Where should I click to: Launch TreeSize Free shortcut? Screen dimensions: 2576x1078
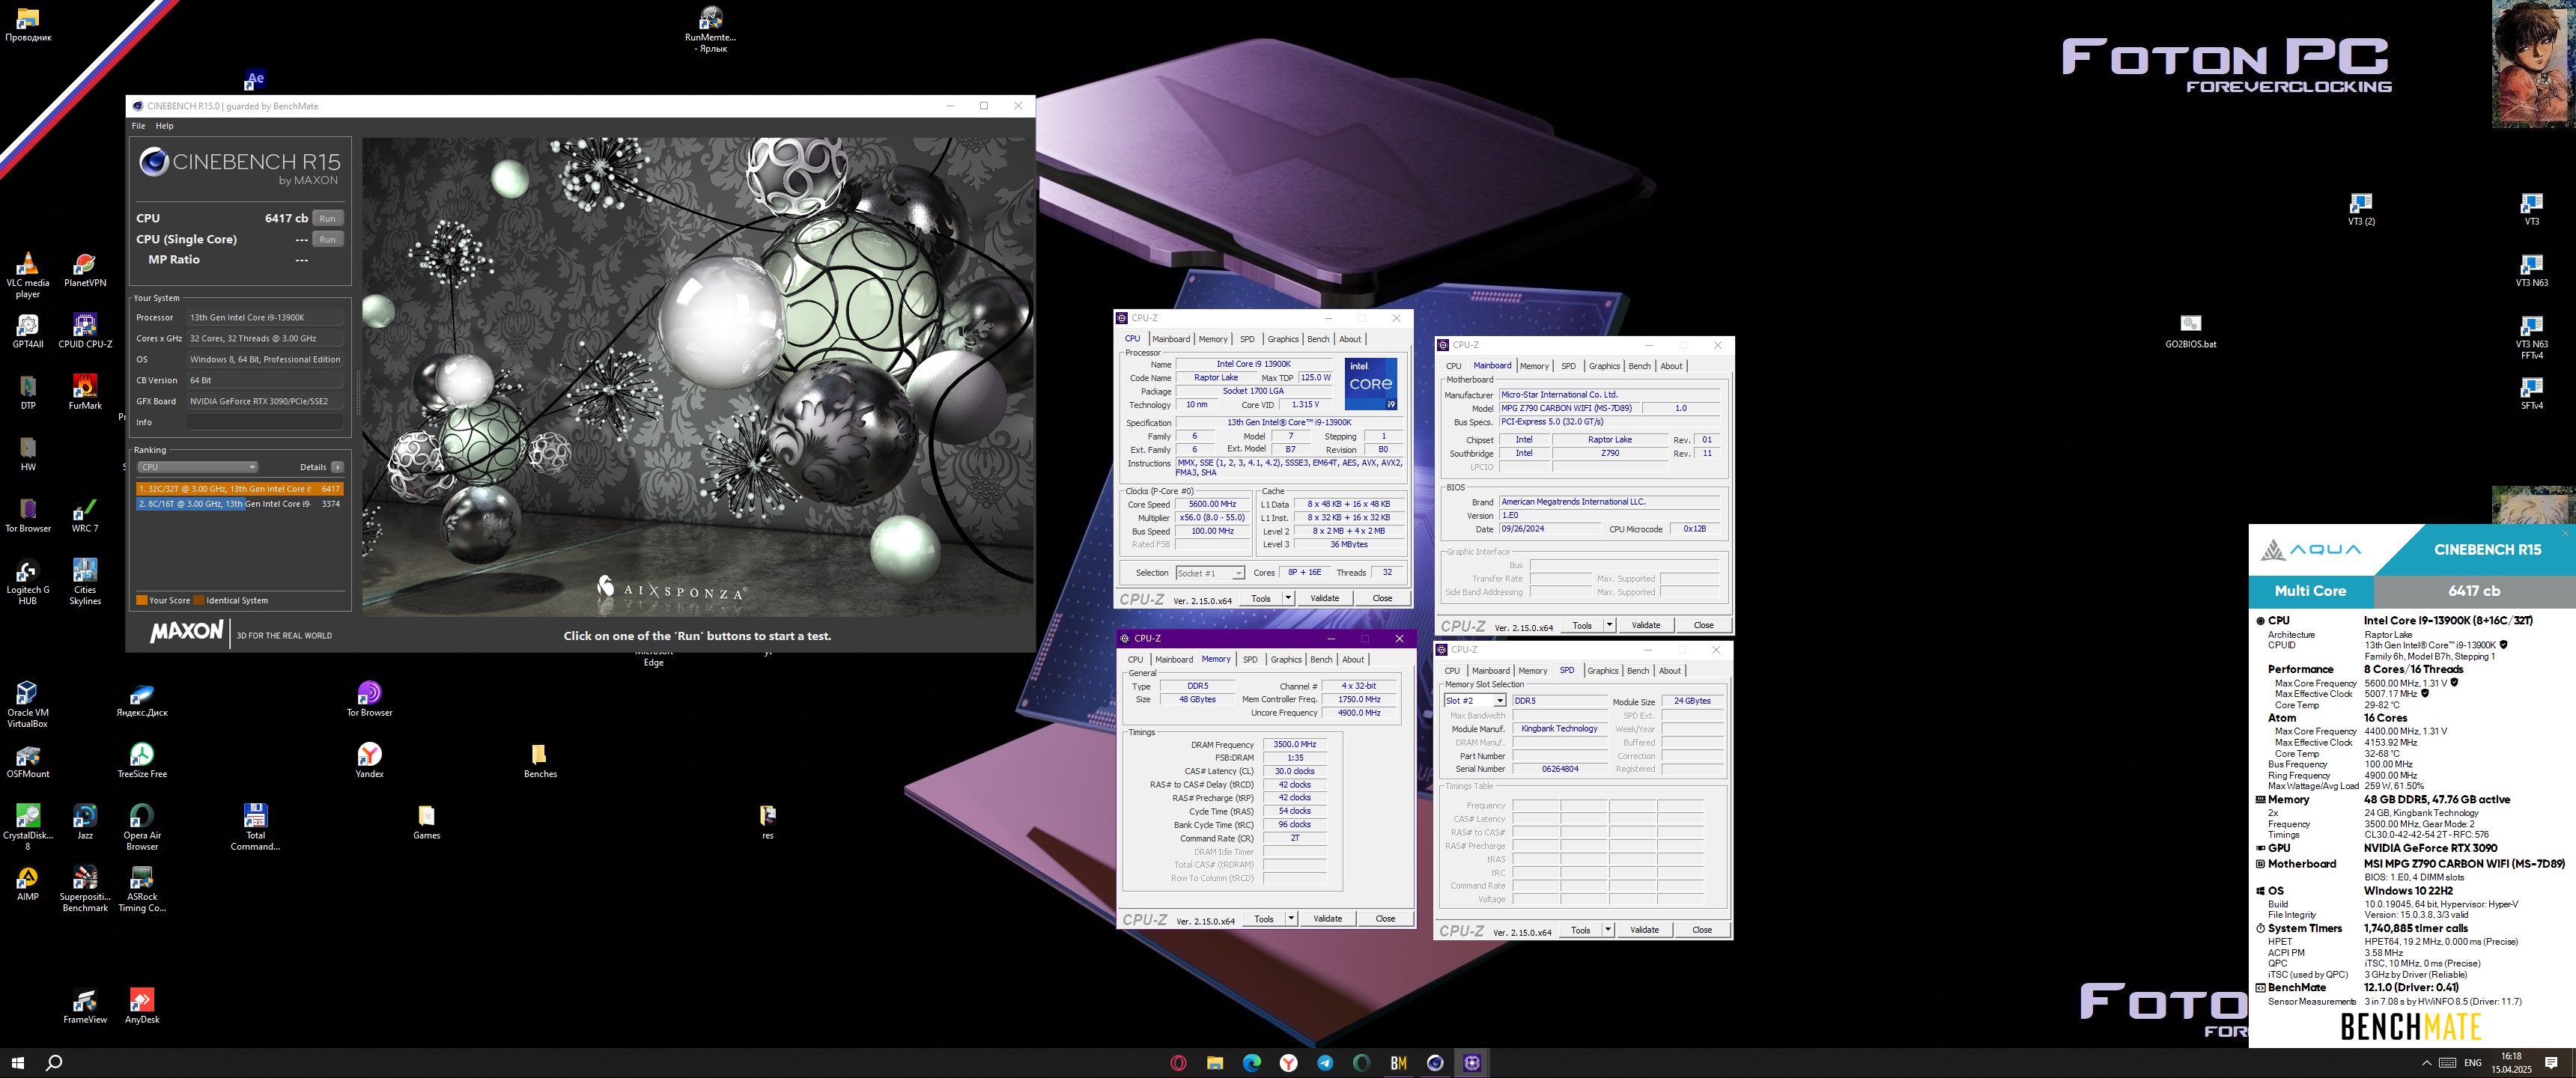142,761
